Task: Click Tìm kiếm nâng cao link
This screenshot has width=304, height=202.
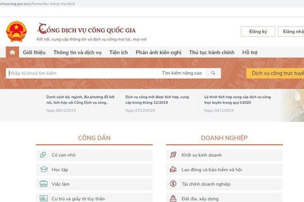Action: point(182,73)
